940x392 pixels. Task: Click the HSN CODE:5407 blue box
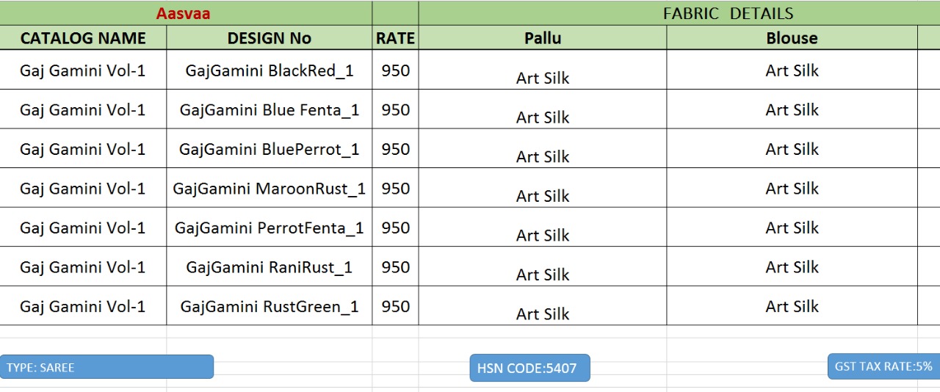(x=529, y=369)
